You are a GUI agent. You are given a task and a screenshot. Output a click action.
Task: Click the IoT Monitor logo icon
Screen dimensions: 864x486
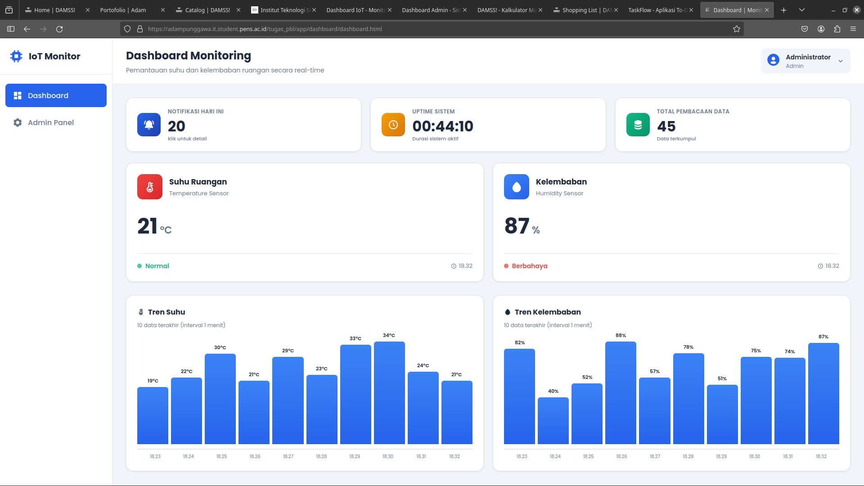(x=16, y=56)
